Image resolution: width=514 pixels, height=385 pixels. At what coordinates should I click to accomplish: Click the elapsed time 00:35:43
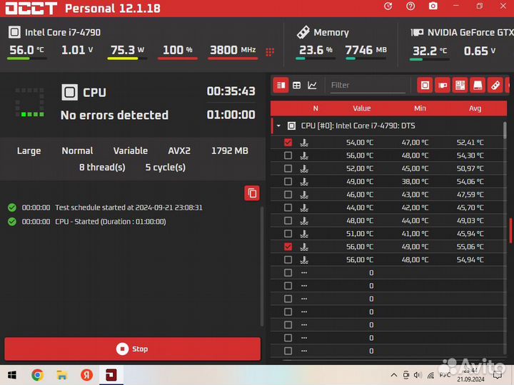(x=231, y=91)
